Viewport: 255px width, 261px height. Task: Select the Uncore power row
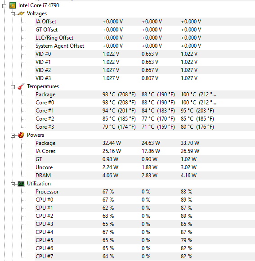pos(145,167)
